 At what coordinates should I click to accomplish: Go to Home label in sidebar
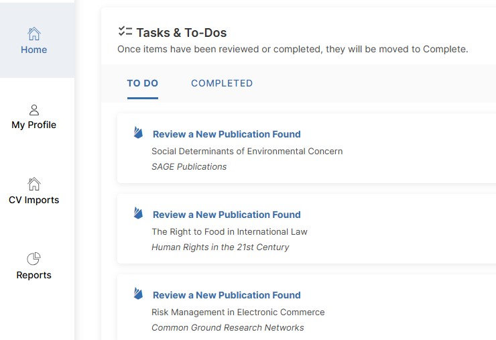coord(34,50)
